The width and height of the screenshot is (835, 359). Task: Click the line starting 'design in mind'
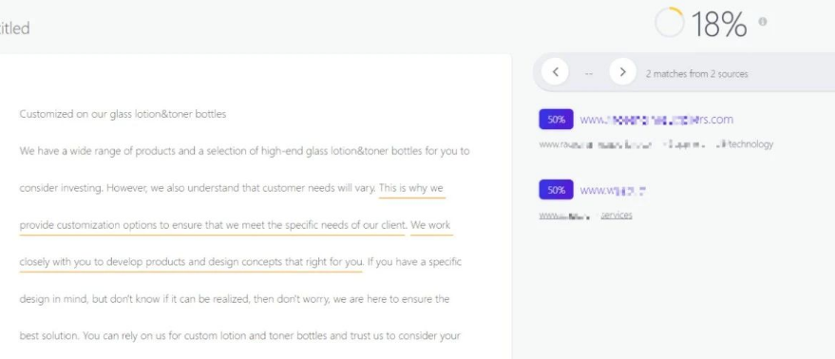(x=235, y=299)
